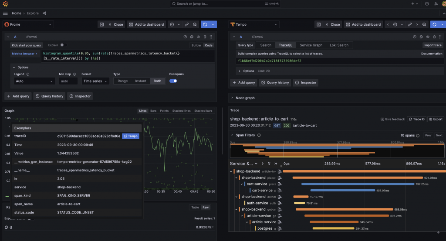Toggle the Exemplars switch
The height and width of the screenshot is (241, 446).
click(x=173, y=81)
